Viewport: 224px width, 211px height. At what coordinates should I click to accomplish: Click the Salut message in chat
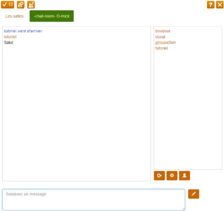click(x=9, y=43)
